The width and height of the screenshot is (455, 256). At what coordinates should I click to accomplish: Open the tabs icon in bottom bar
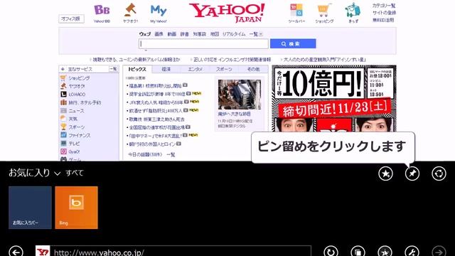coord(358,251)
